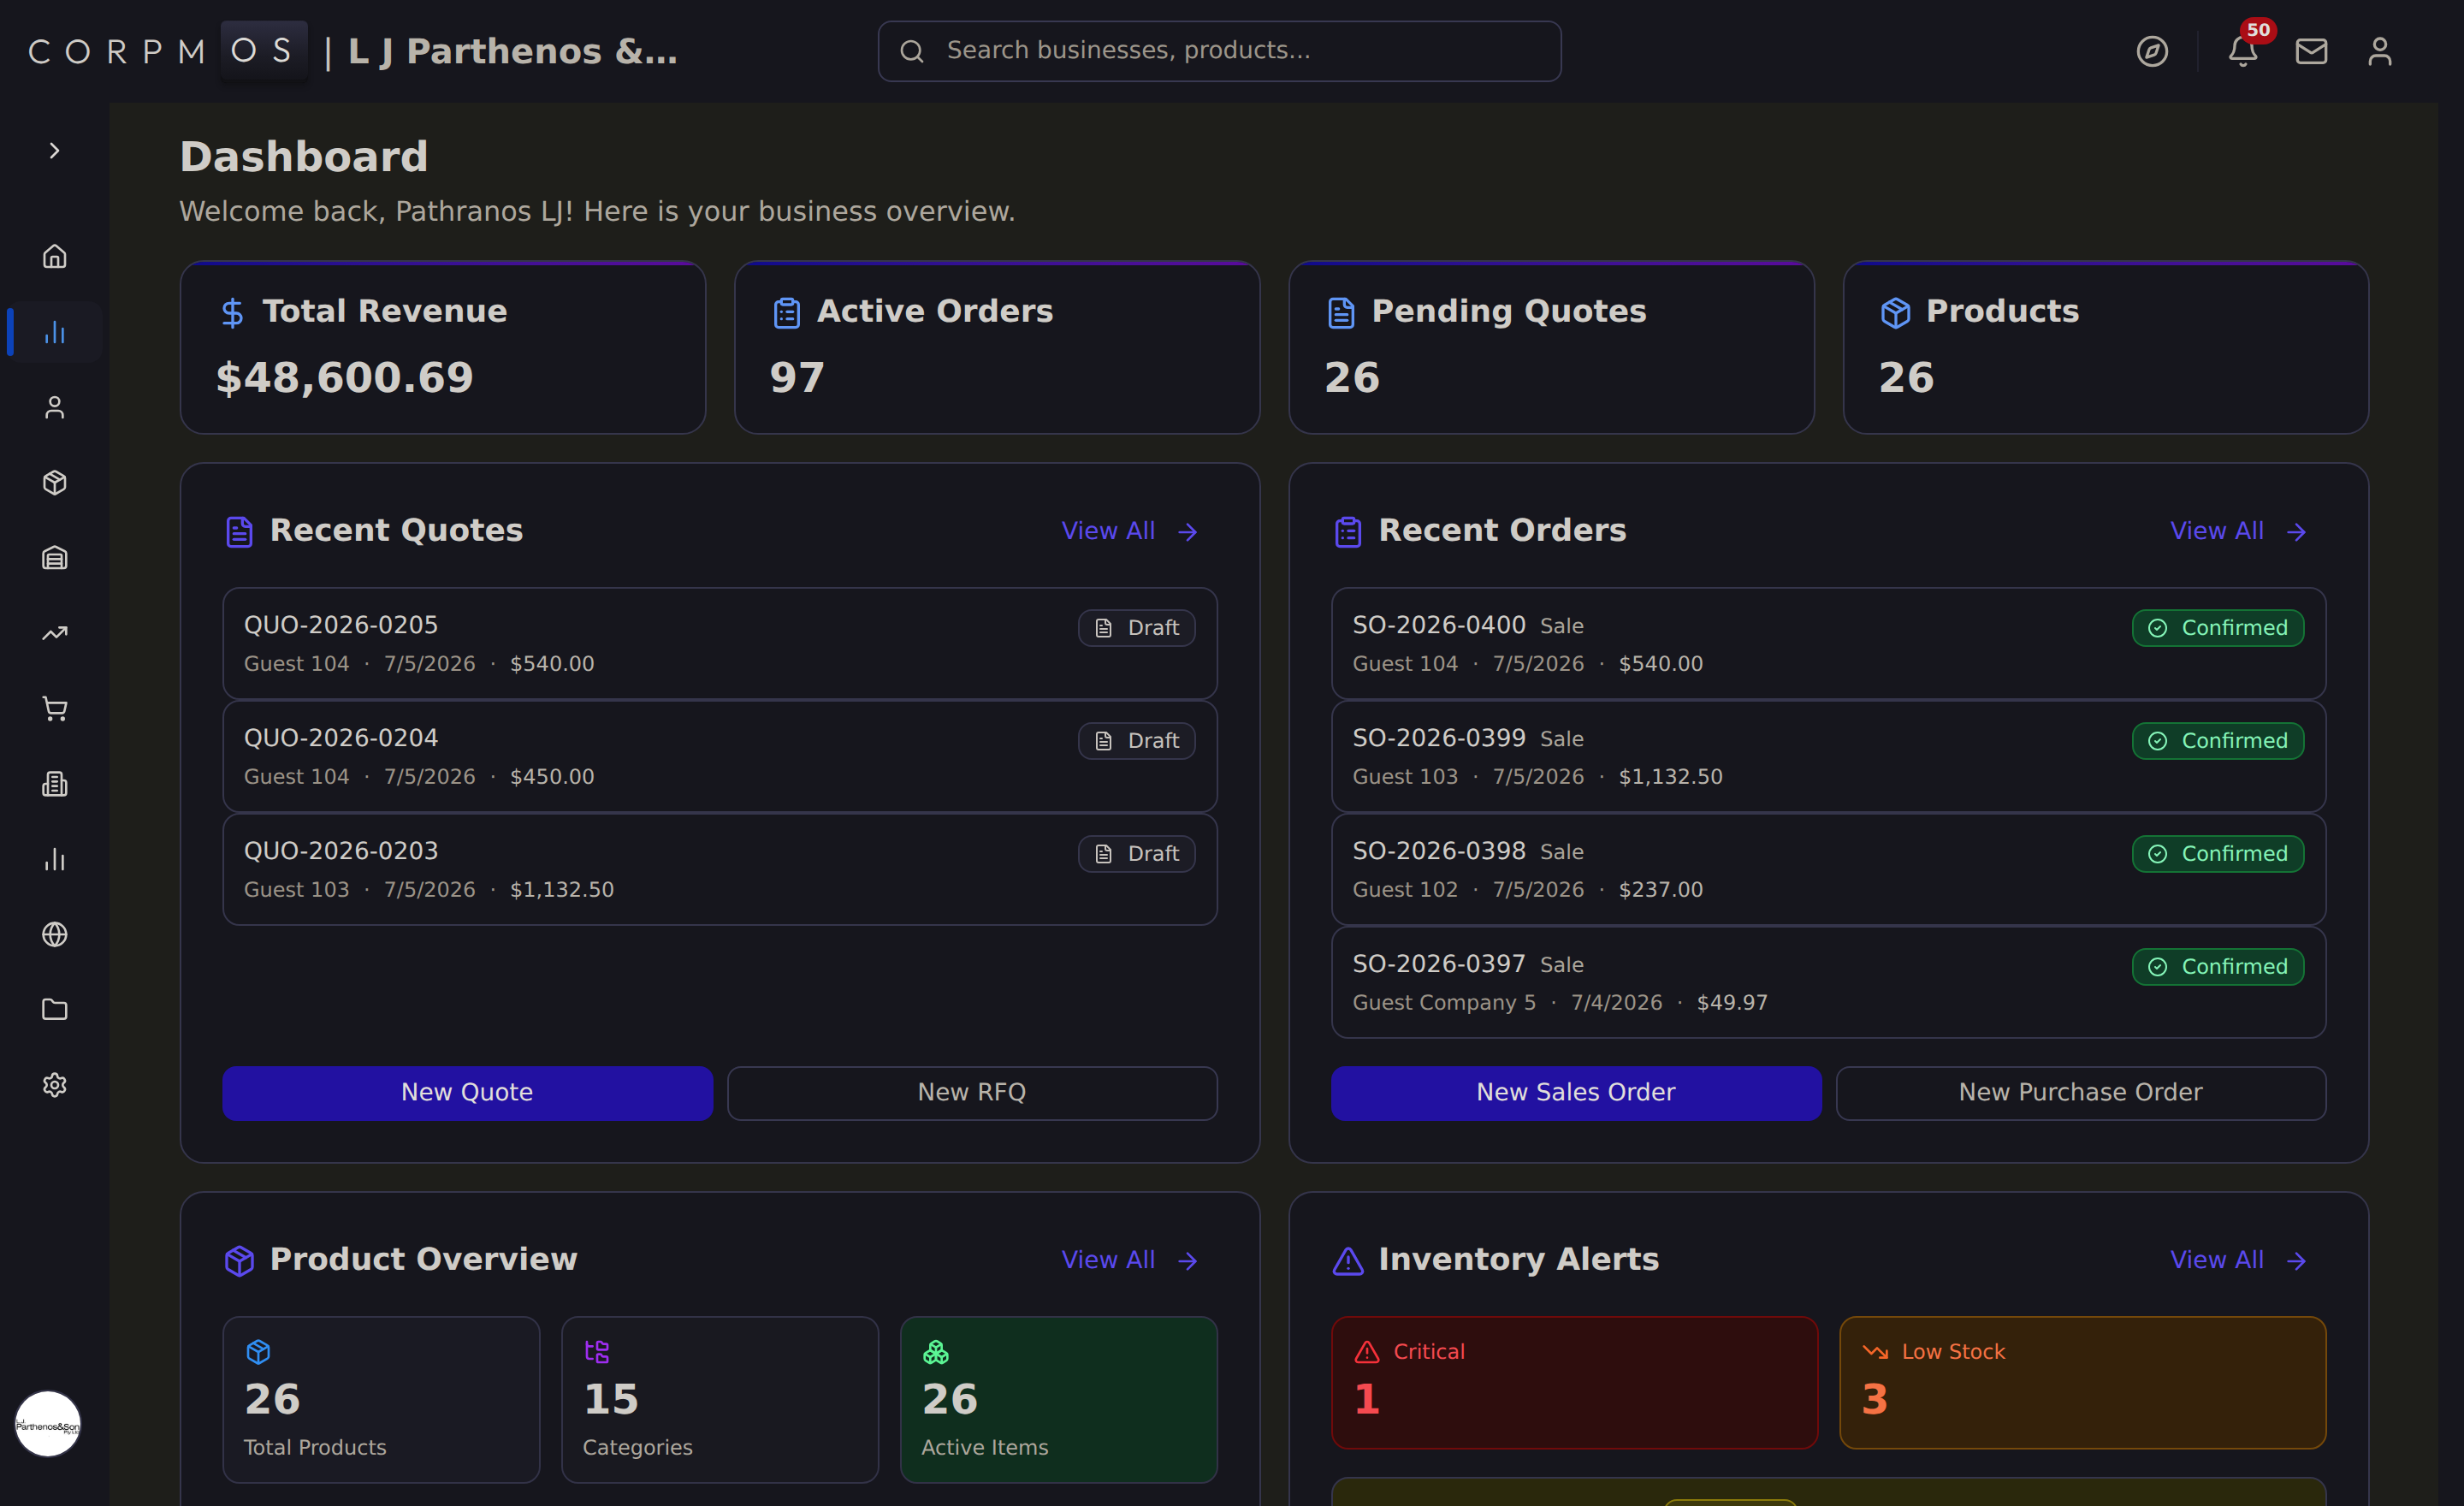This screenshot has width=2464, height=1506.
Task: Click the Parthenos & Son company avatar
Action: (47, 1424)
